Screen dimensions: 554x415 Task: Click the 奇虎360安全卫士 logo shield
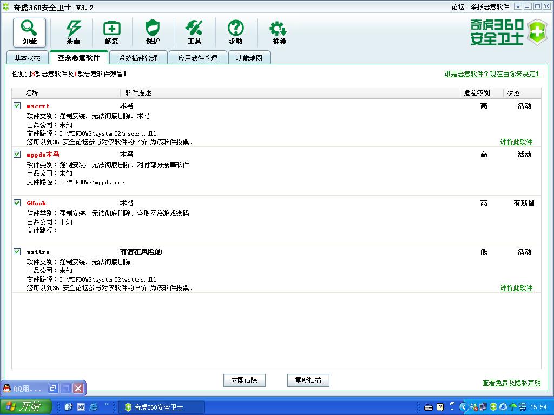[537, 32]
